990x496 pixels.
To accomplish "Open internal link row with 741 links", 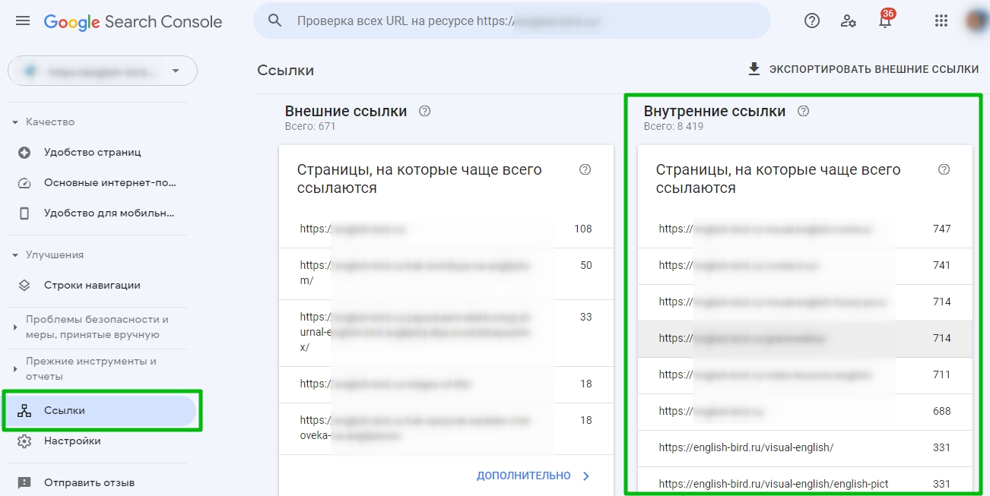I will [804, 266].
